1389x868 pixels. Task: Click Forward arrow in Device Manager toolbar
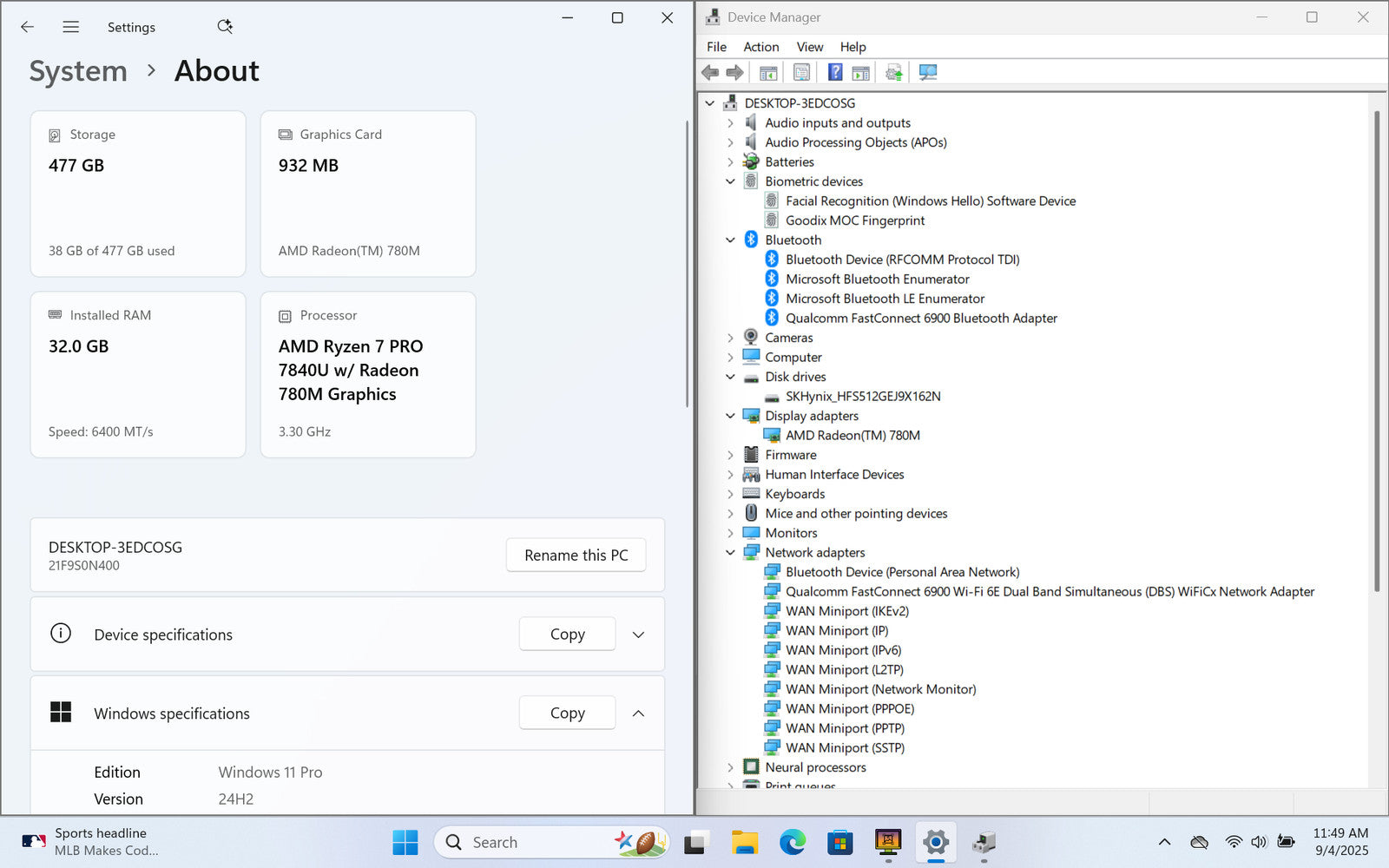tap(734, 73)
